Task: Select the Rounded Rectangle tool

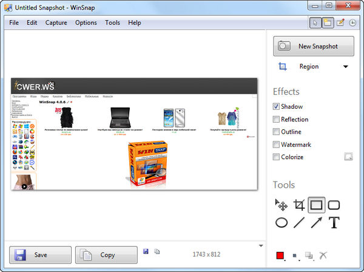Action: point(334,205)
